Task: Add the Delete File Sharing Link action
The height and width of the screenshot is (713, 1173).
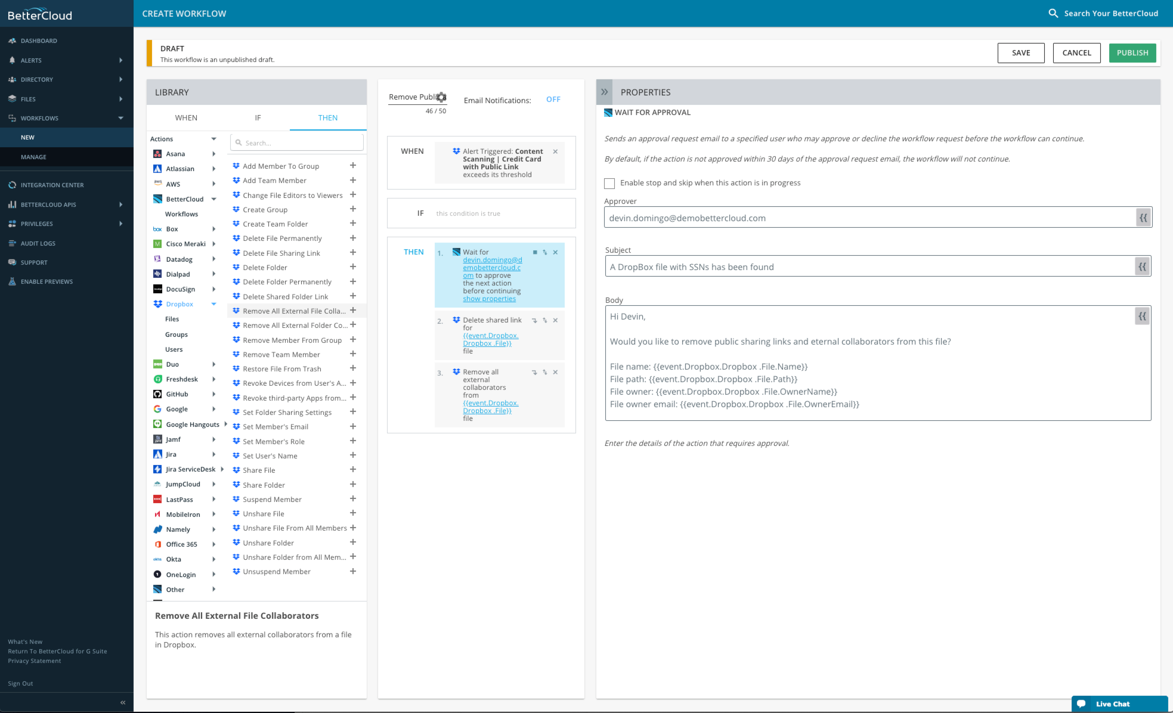Action: point(353,253)
